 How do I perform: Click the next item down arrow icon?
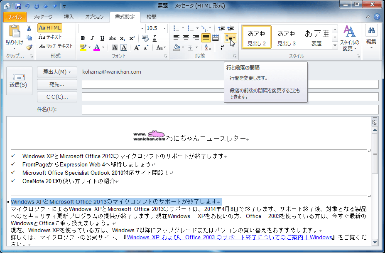54,6
